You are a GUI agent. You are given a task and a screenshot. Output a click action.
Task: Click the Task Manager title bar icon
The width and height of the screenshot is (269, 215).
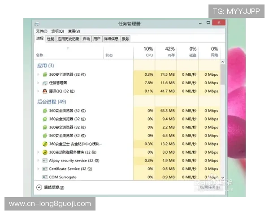37,24
